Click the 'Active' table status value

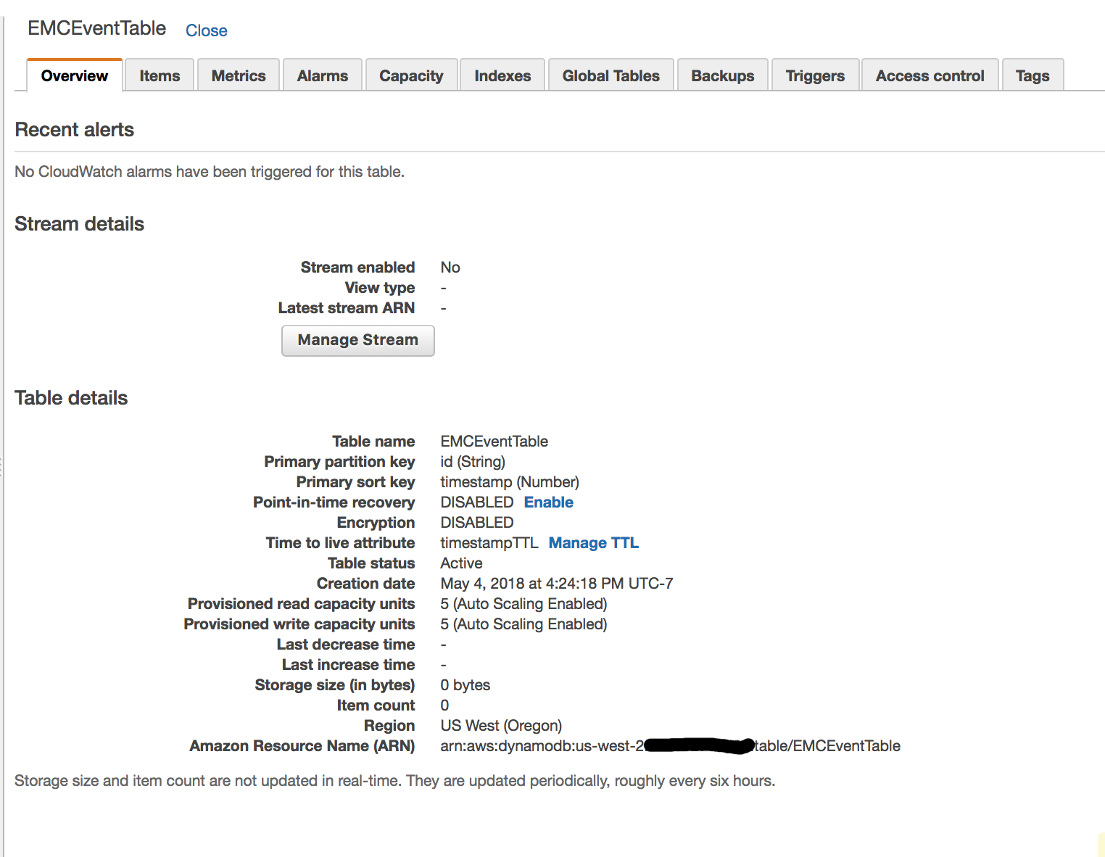point(461,563)
